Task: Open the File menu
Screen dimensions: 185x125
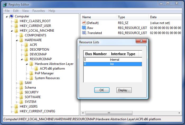Action: tap(7, 11)
